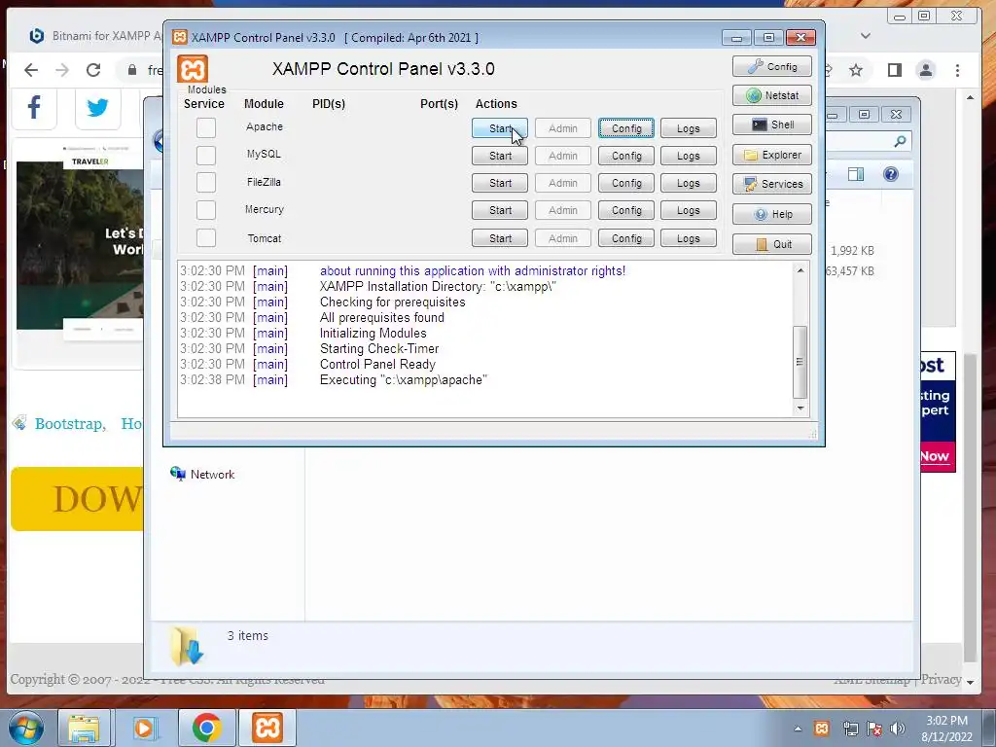The height and width of the screenshot is (747, 996).
Task: Share page on Facebook in Chrome
Action: [34, 107]
